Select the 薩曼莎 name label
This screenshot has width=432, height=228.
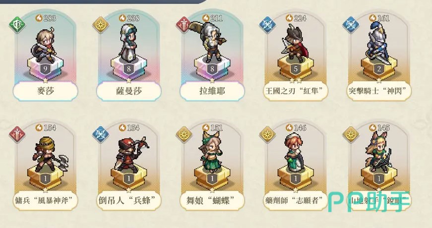[x=128, y=91]
